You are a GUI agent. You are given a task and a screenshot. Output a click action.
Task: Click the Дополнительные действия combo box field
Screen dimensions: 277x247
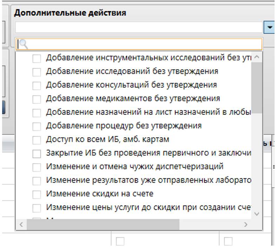(139, 27)
